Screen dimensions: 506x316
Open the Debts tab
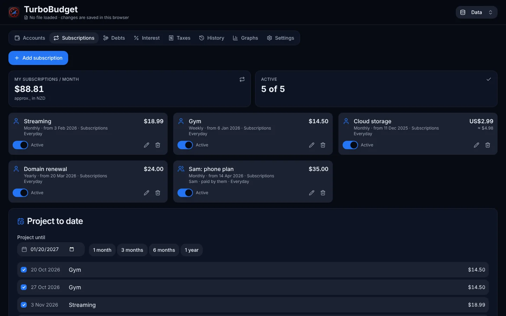[114, 38]
